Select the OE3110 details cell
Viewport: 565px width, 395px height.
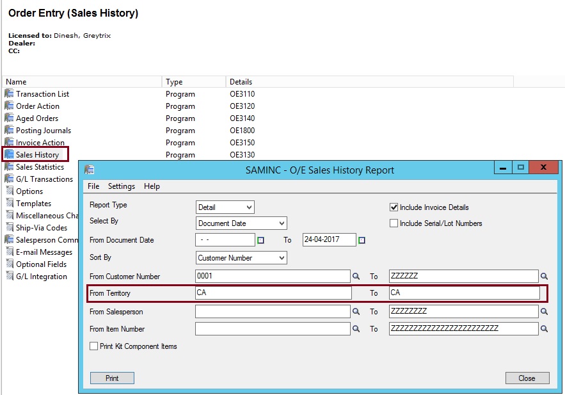click(x=242, y=94)
